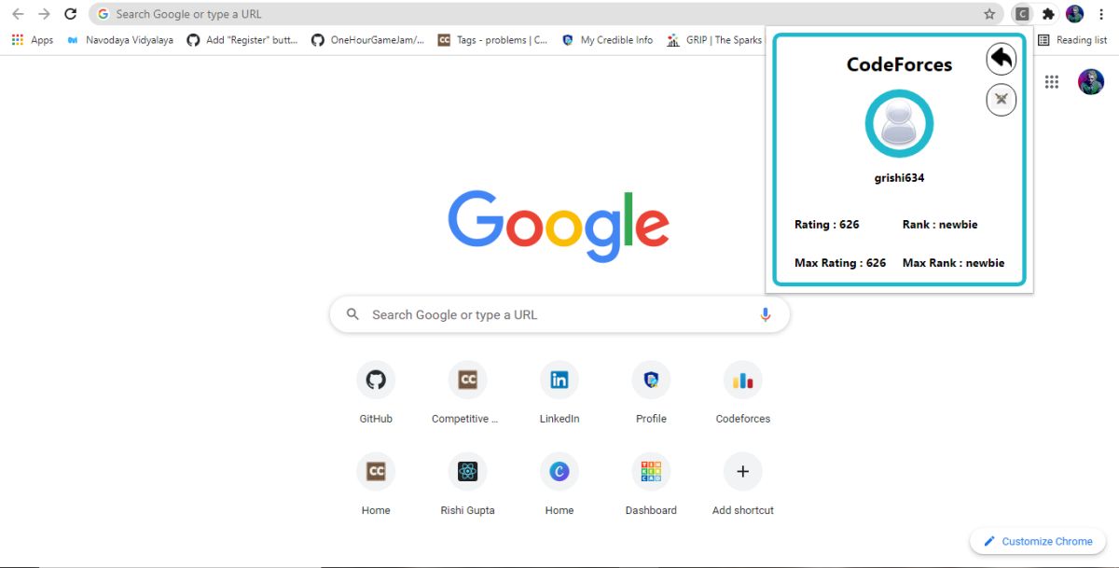The width and height of the screenshot is (1119, 568).
Task: Open the OneHourGameJam bookmark
Action: point(367,40)
